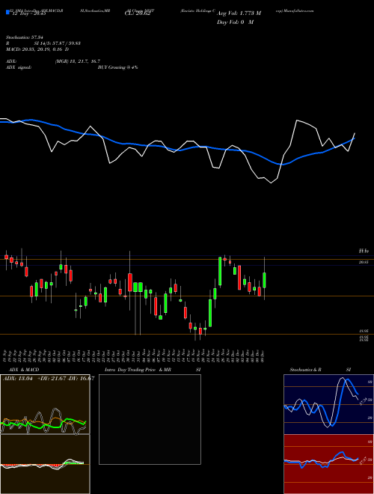This screenshot has height=494, width=374.
Task: Click the 'CL: 20.62' closing price label
Action: pyautogui.click(x=136, y=13)
